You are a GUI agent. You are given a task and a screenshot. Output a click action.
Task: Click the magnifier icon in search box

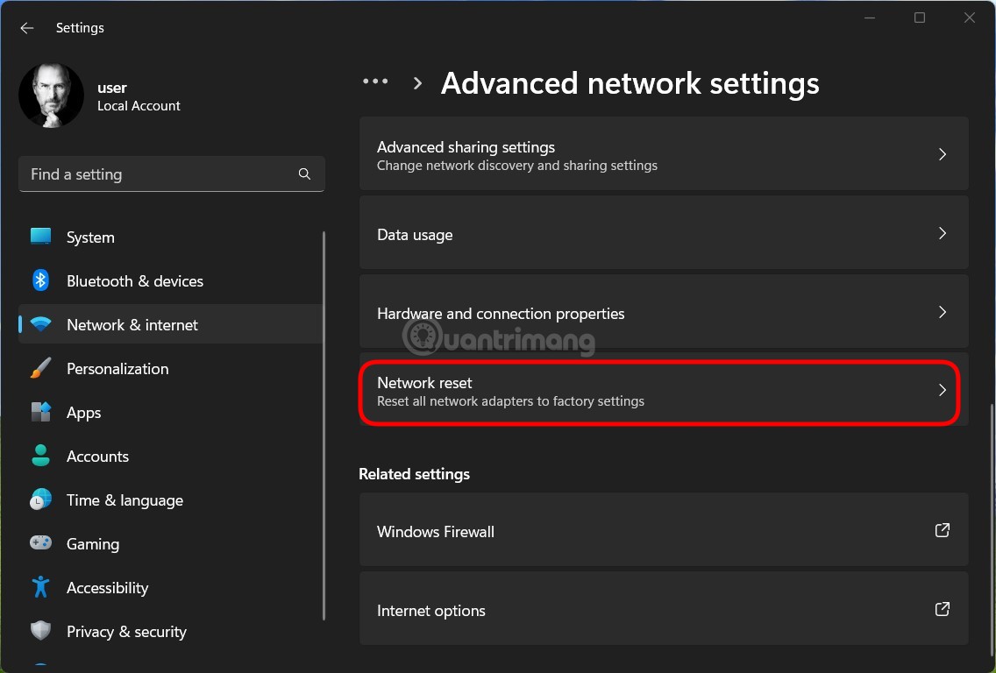tap(304, 174)
